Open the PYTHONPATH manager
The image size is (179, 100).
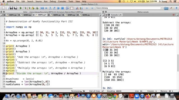pyautogui.click(x=81, y=8)
